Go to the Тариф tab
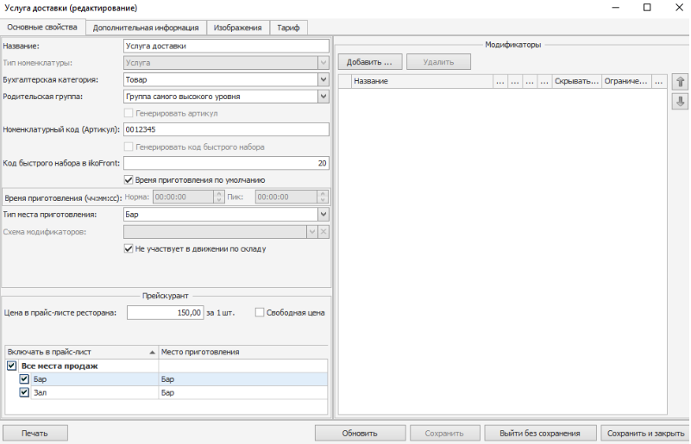 coord(288,28)
